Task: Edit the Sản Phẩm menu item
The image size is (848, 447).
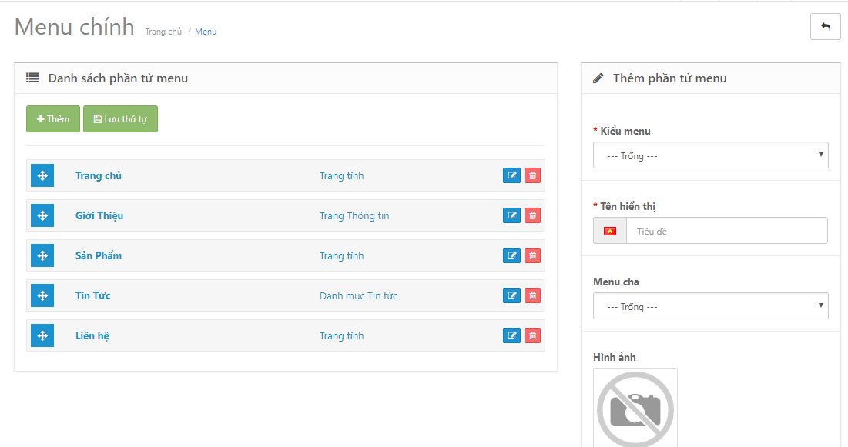Action: [511, 255]
